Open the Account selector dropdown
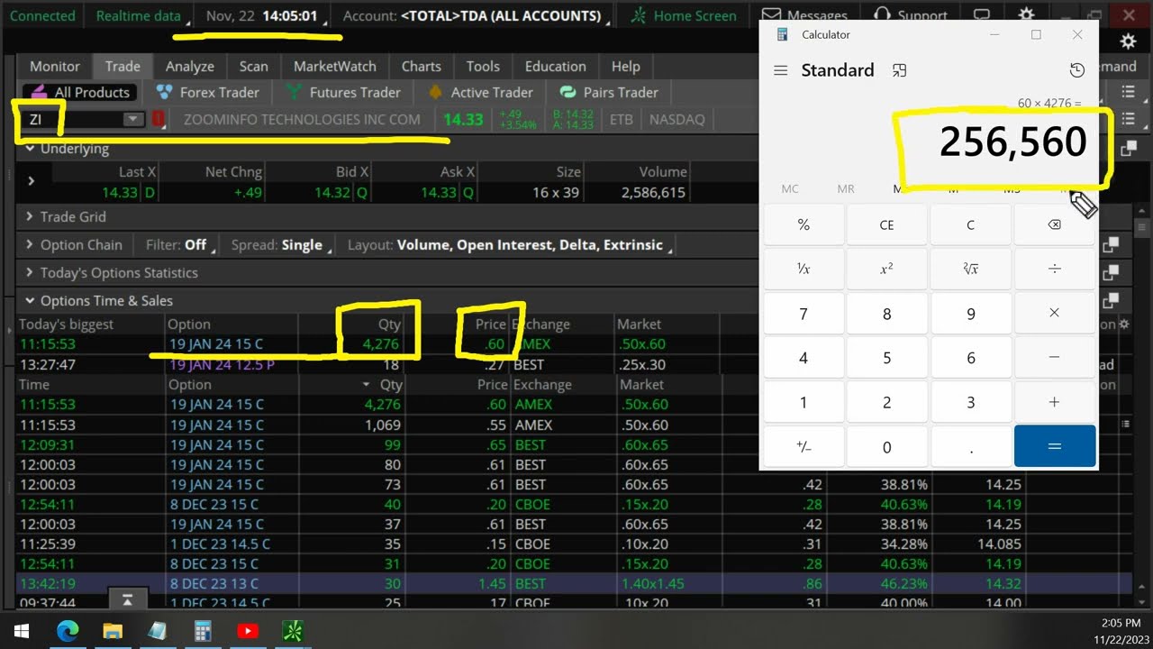The width and height of the screenshot is (1153, 649). (477, 15)
